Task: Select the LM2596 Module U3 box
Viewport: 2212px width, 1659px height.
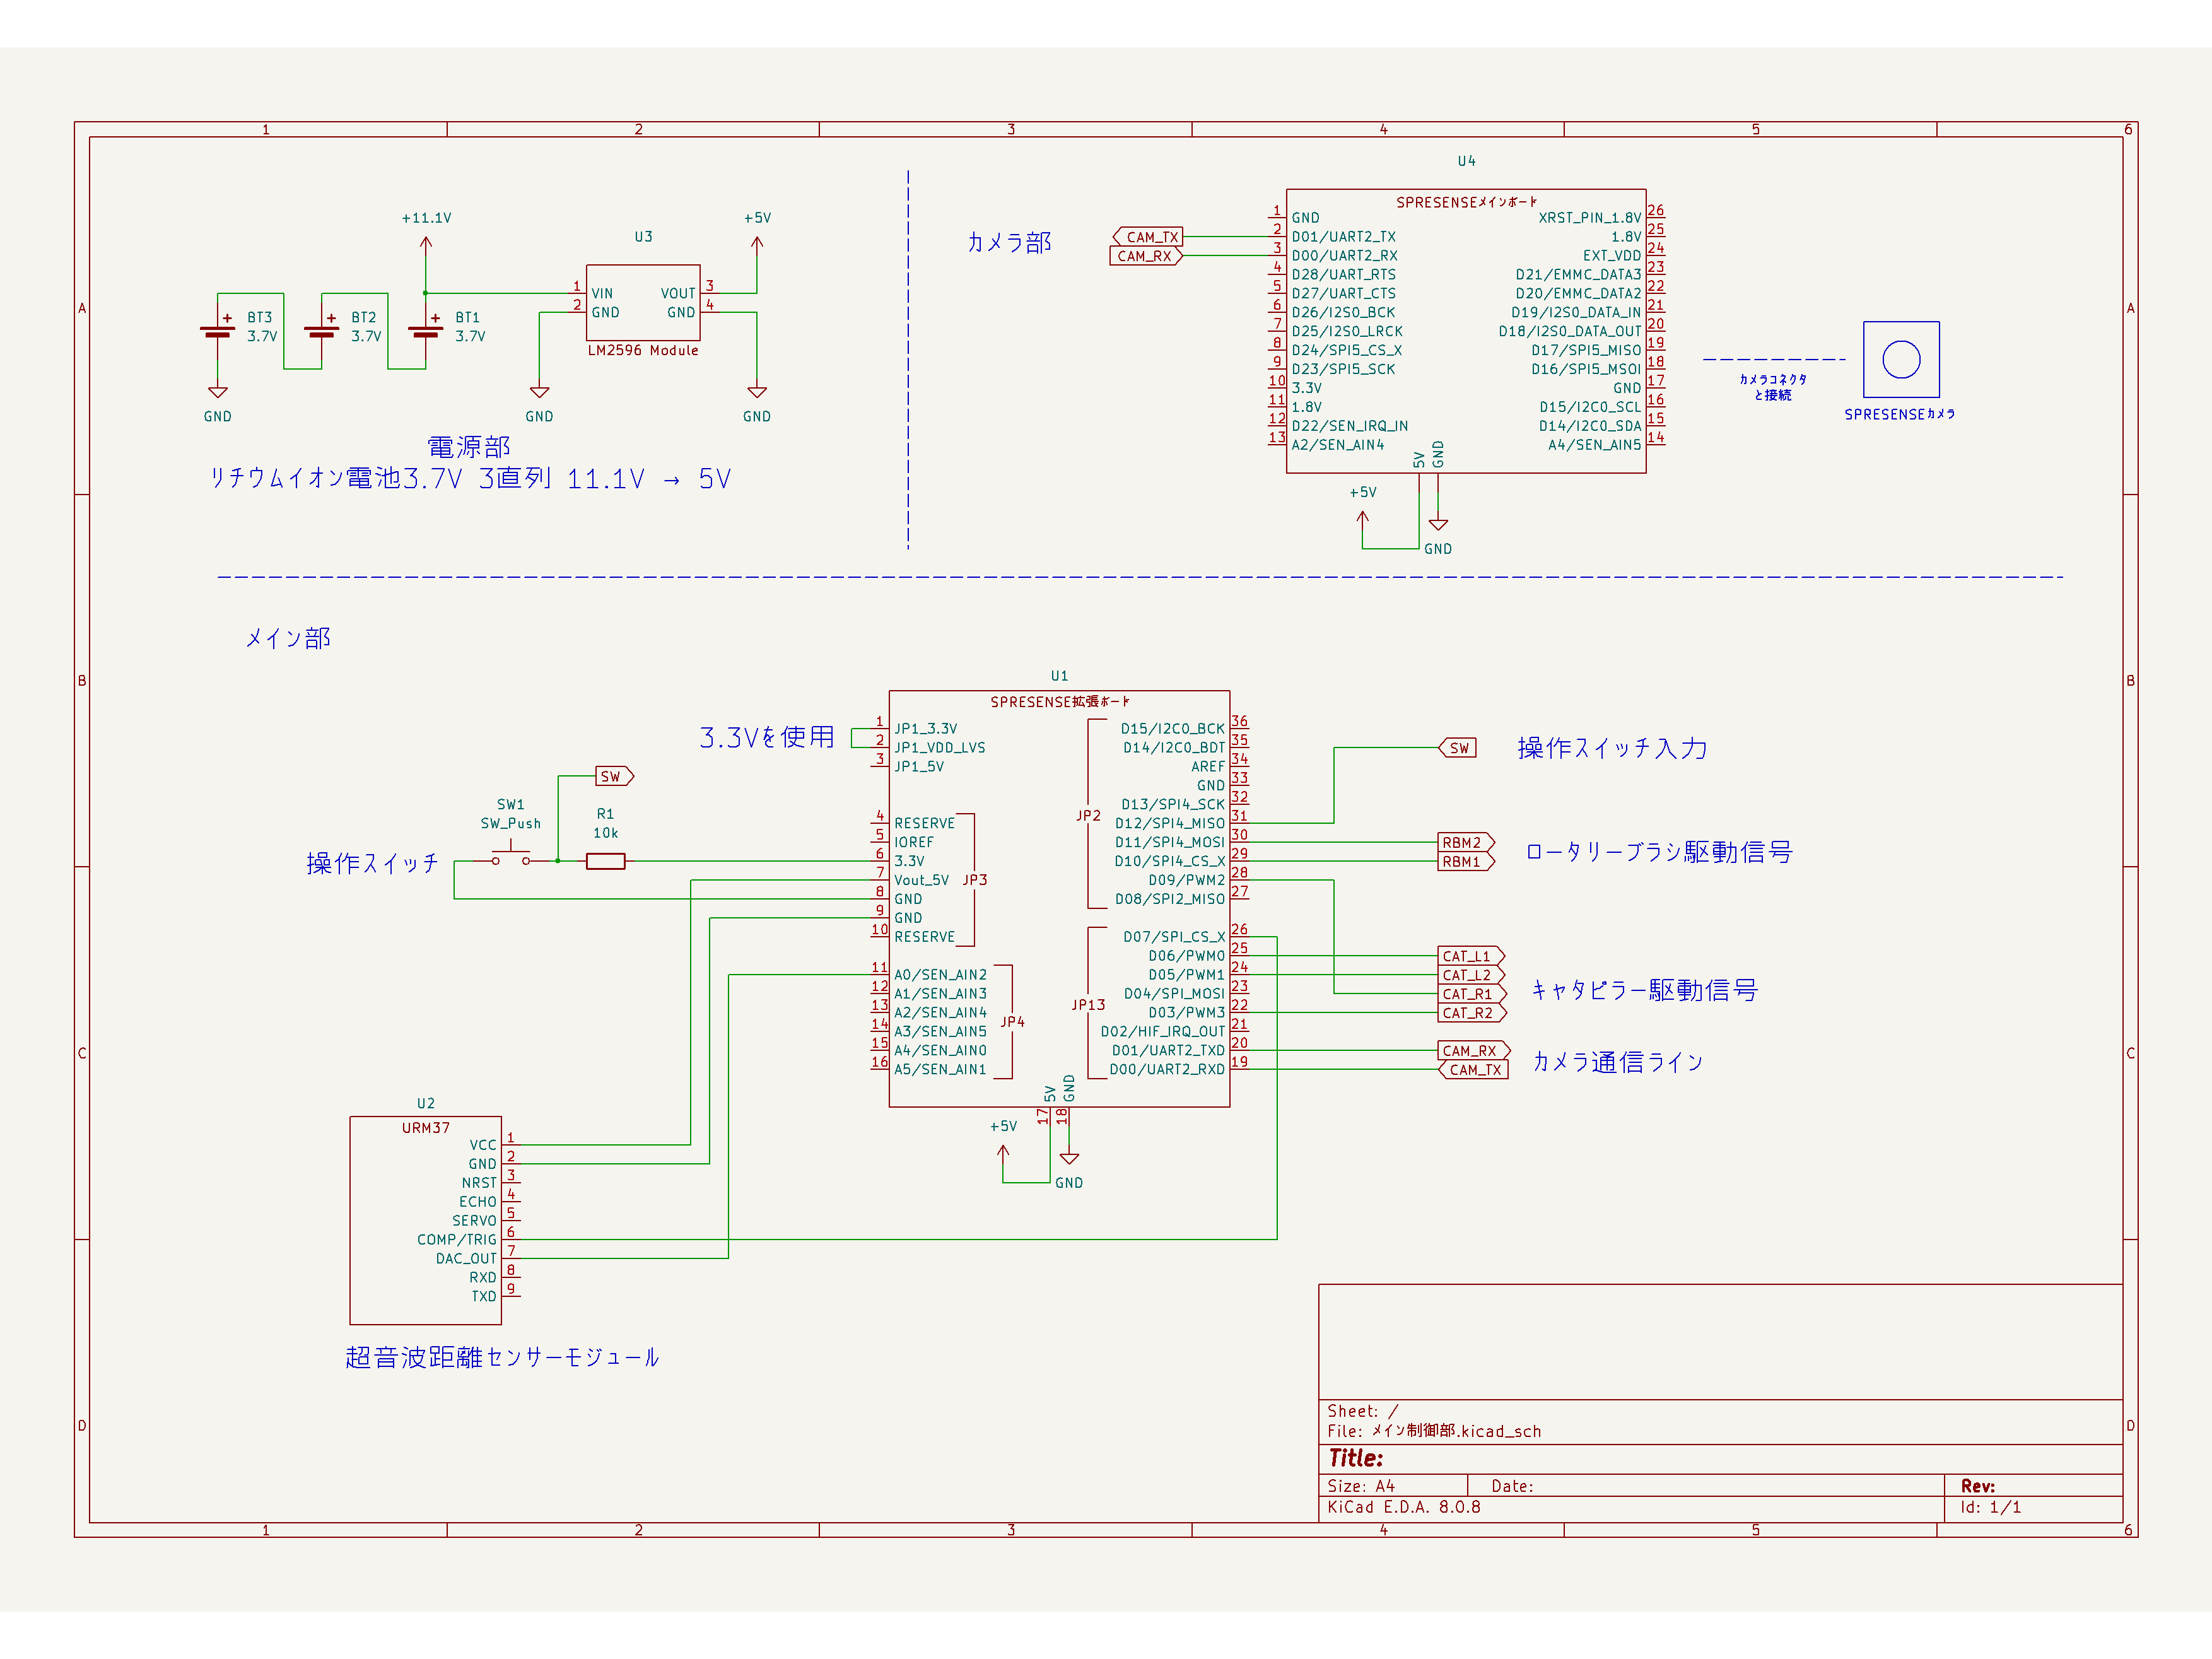Action: [x=642, y=303]
